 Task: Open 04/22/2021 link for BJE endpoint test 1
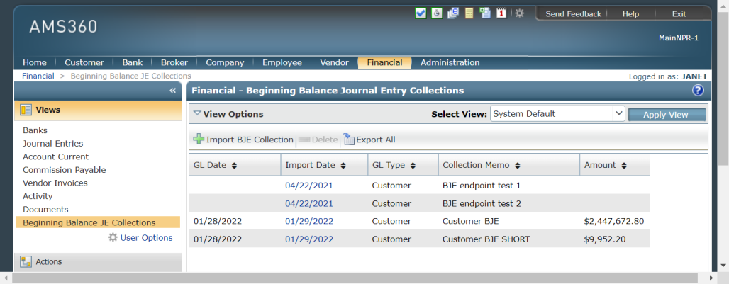coord(309,186)
